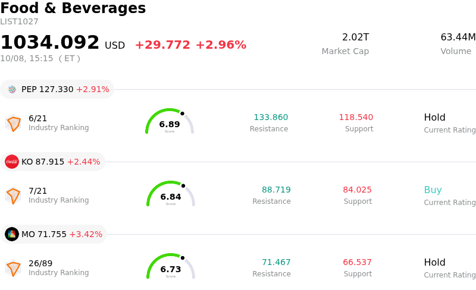Select MO resistance value 71.467

pyautogui.click(x=276, y=262)
